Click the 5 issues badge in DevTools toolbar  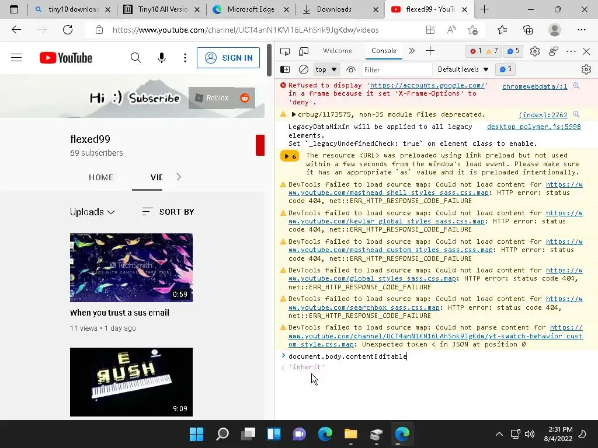pyautogui.click(x=513, y=51)
